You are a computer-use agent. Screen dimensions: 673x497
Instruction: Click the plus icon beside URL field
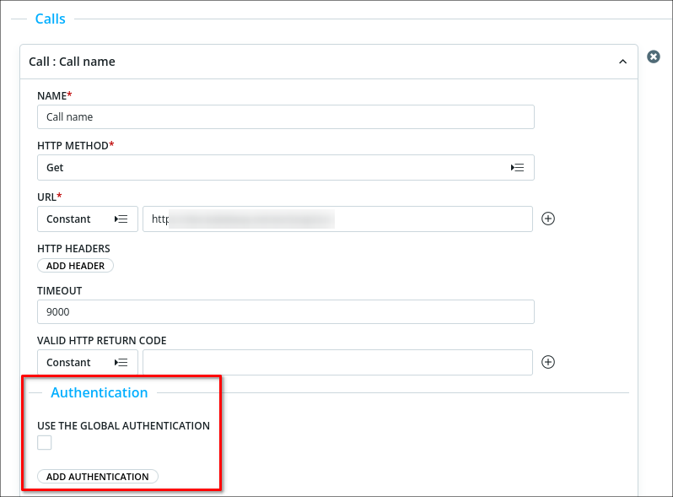(x=547, y=219)
